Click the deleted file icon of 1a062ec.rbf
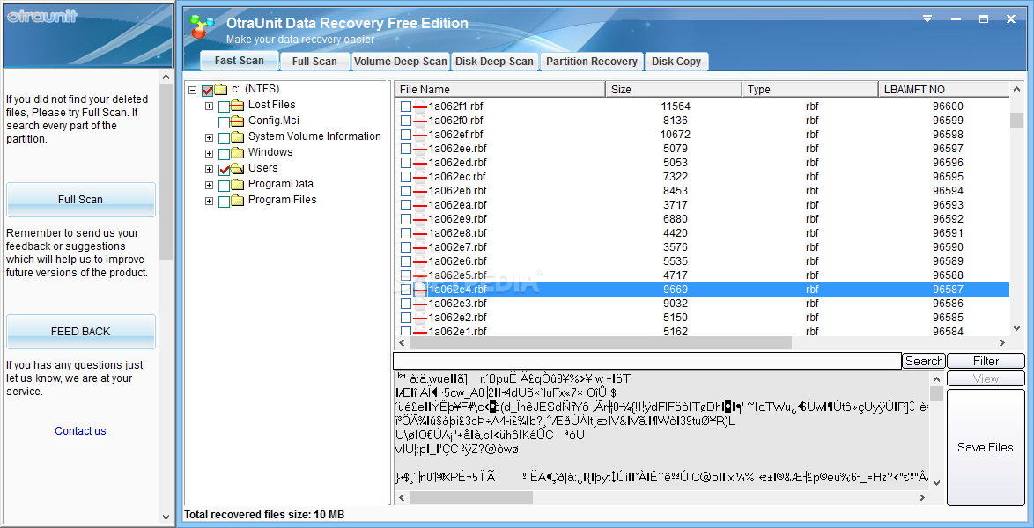 click(x=420, y=177)
